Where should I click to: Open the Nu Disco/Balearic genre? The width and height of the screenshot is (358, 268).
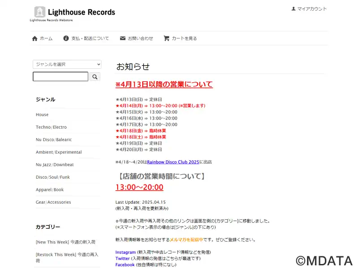coord(54,140)
